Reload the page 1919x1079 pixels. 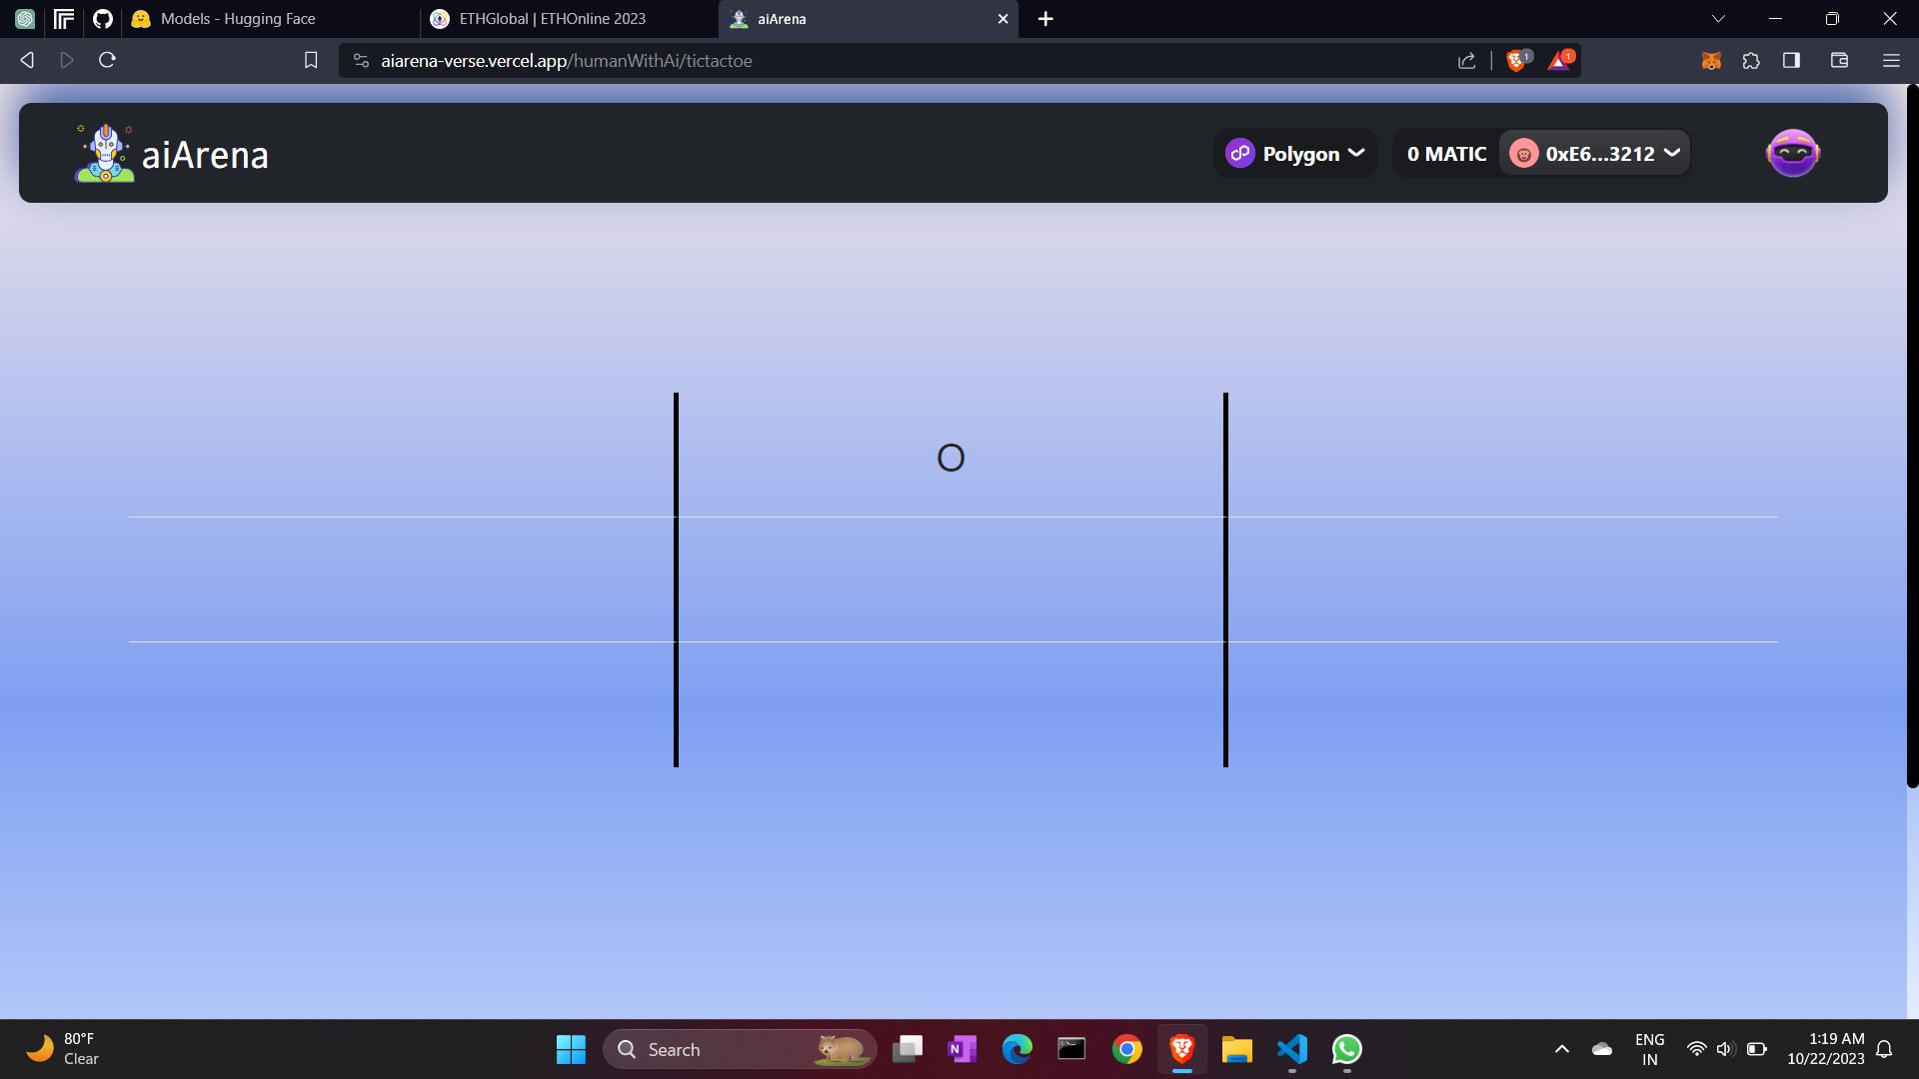pyautogui.click(x=107, y=60)
